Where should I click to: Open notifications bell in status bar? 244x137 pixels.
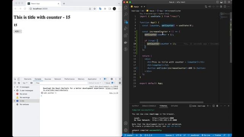(229, 135)
